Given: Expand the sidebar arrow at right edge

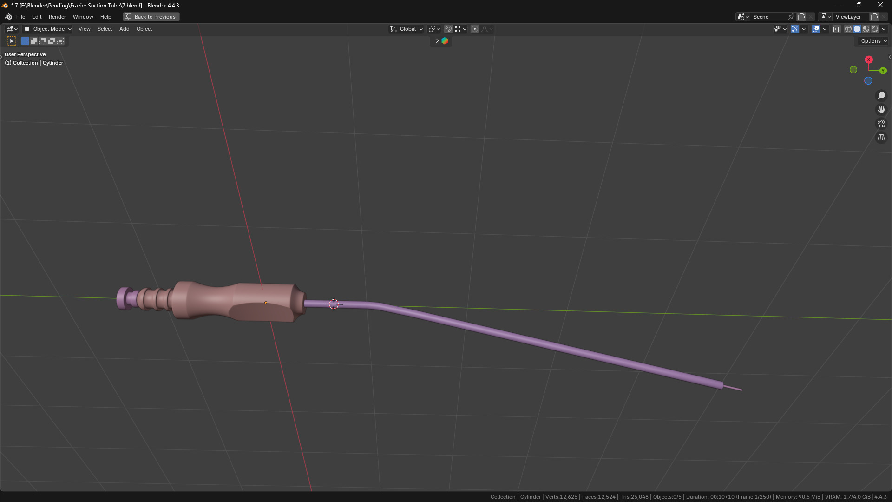Looking at the screenshot, I should [889, 57].
